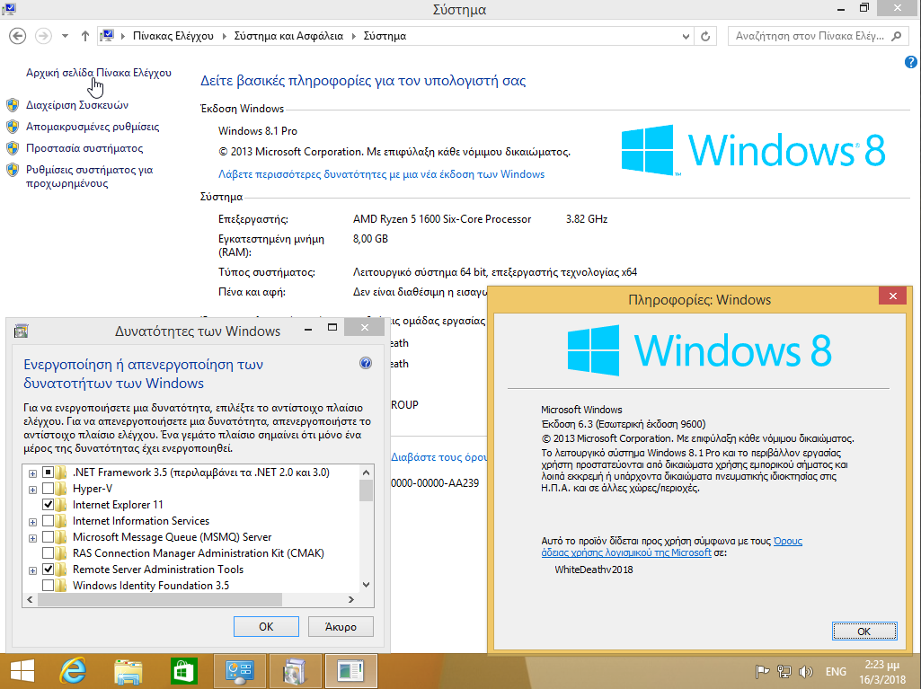This screenshot has width=921, height=689.
Task: Expand the .NET Framework 3.5 tree node
Action: [x=33, y=473]
